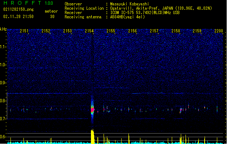This screenshot has height=144, width=227.
Task: Click the meteor count value 30
Action: [x=52, y=17]
